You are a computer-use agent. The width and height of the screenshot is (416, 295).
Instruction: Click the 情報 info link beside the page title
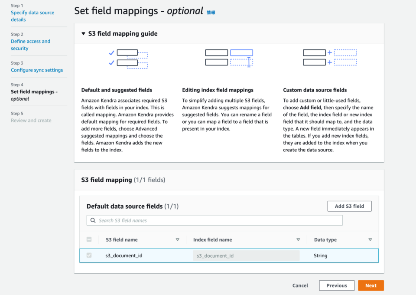tap(211, 11)
